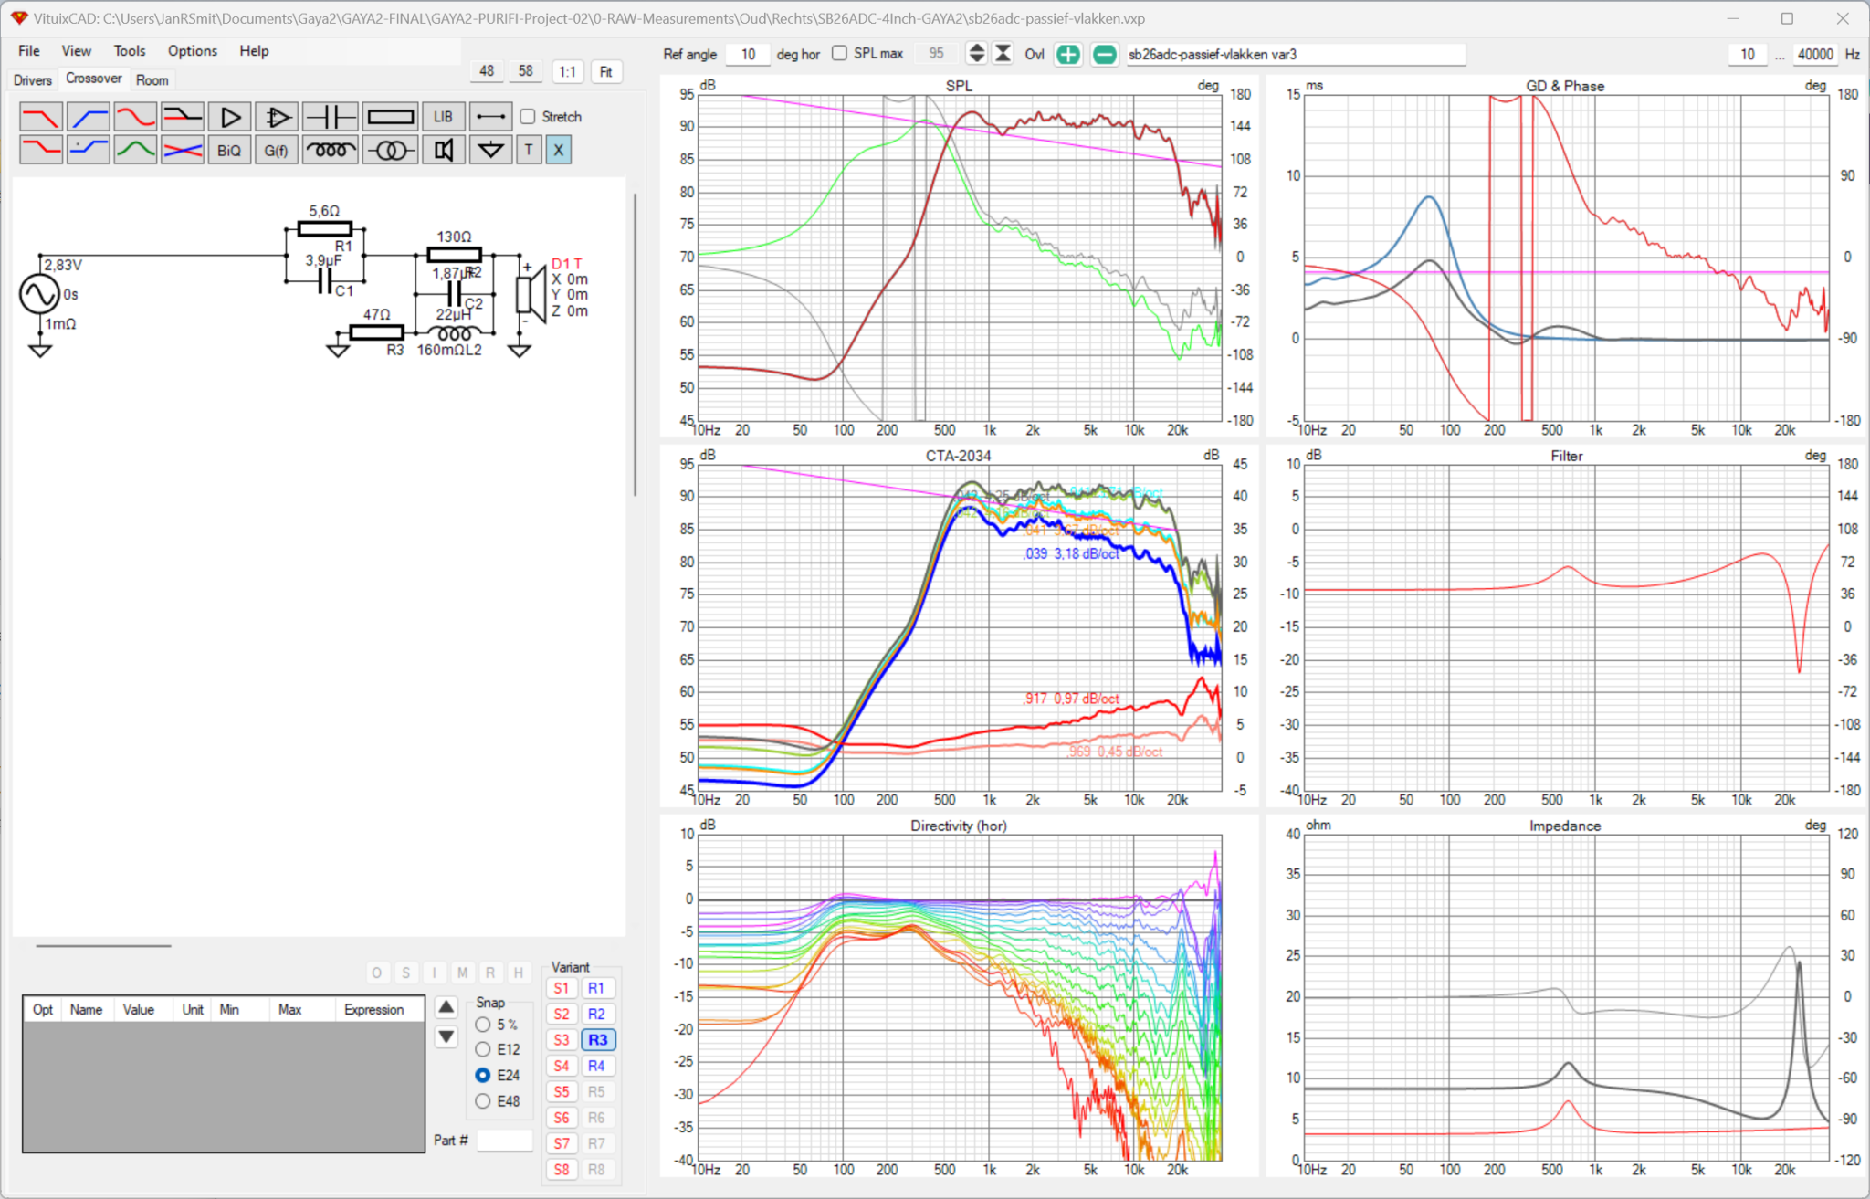The height and width of the screenshot is (1199, 1870).
Task: Click the minimum frequency field showing 10
Action: point(1747,55)
